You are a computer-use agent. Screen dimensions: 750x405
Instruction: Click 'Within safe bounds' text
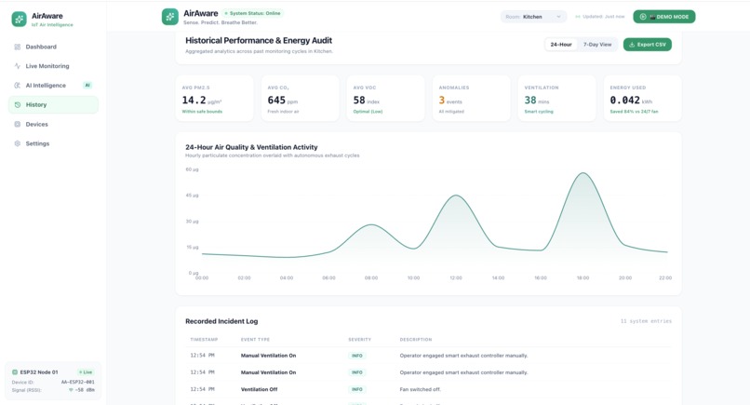tap(202, 112)
